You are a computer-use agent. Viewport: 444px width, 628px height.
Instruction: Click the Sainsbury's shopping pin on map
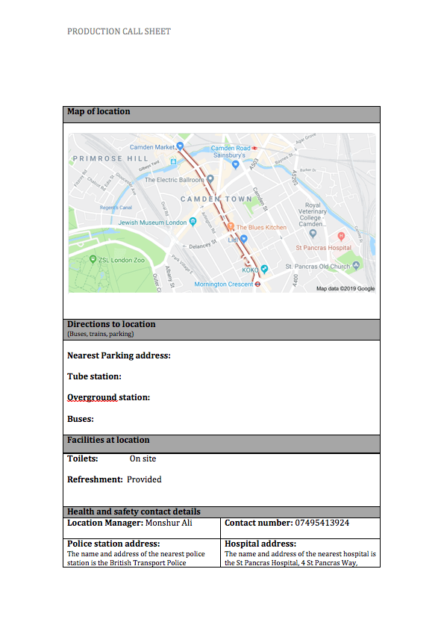(x=235, y=164)
